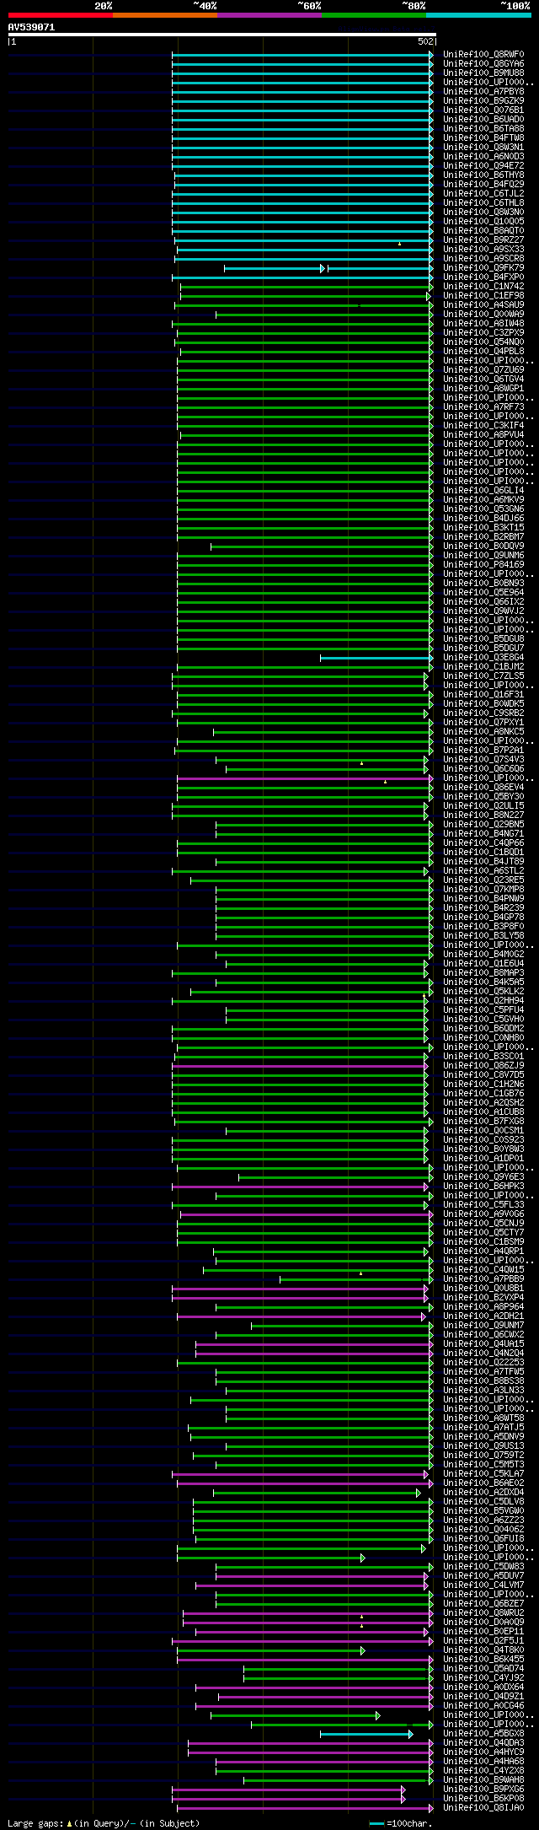Select hit label UniRef100_C3ZPX9
The width and height of the screenshot is (539, 1830).
[483, 333]
